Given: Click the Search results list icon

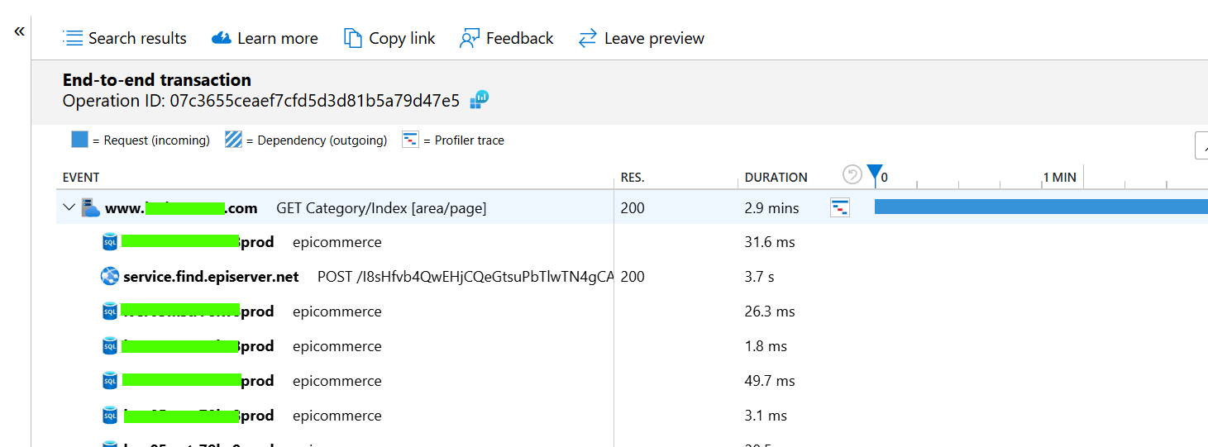Looking at the screenshot, I should (x=74, y=38).
